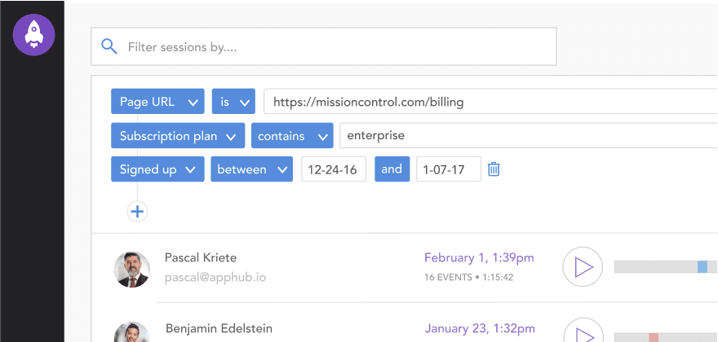Open the January 23, 1:32pm session
The height and width of the screenshot is (342, 718).
tap(480, 328)
